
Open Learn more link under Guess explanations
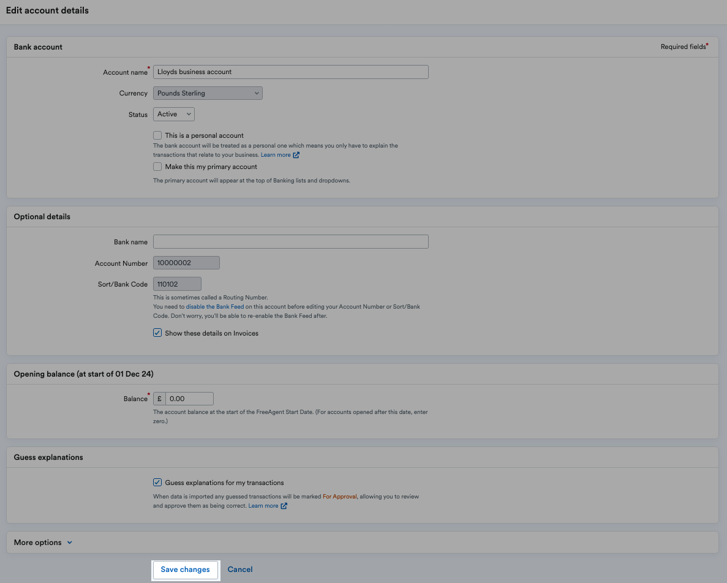tap(263, 506)
